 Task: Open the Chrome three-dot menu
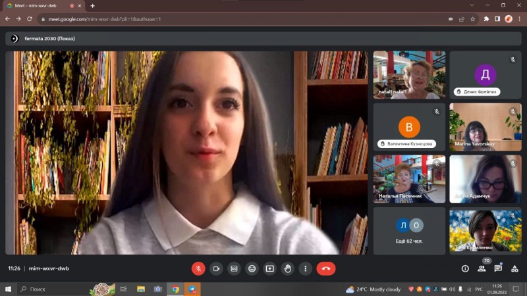tap(518, 19)
